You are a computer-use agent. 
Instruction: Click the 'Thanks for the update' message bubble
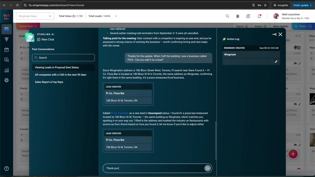tap(168, 58)
